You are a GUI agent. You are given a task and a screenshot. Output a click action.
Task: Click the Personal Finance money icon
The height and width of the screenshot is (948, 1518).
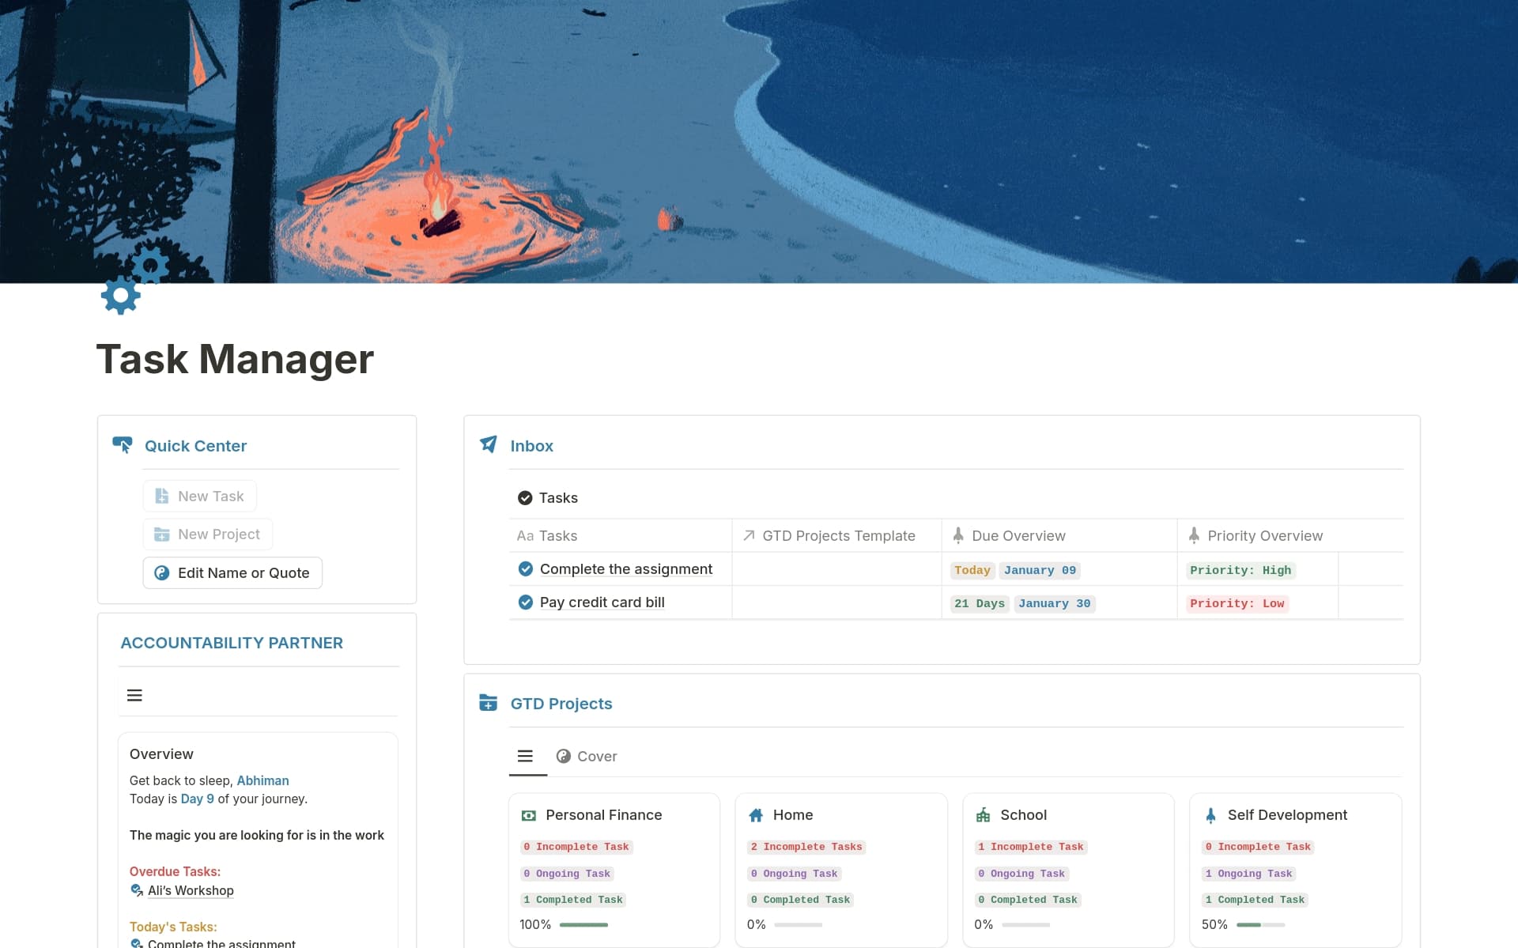pyautogui.click(x=528, y=814)
